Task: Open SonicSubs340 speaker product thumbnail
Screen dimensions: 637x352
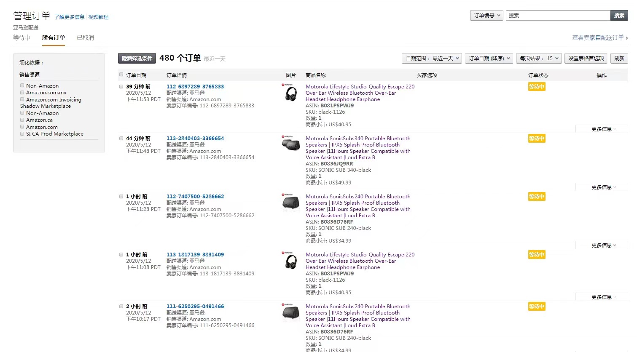Action: [x=290, y=143]
